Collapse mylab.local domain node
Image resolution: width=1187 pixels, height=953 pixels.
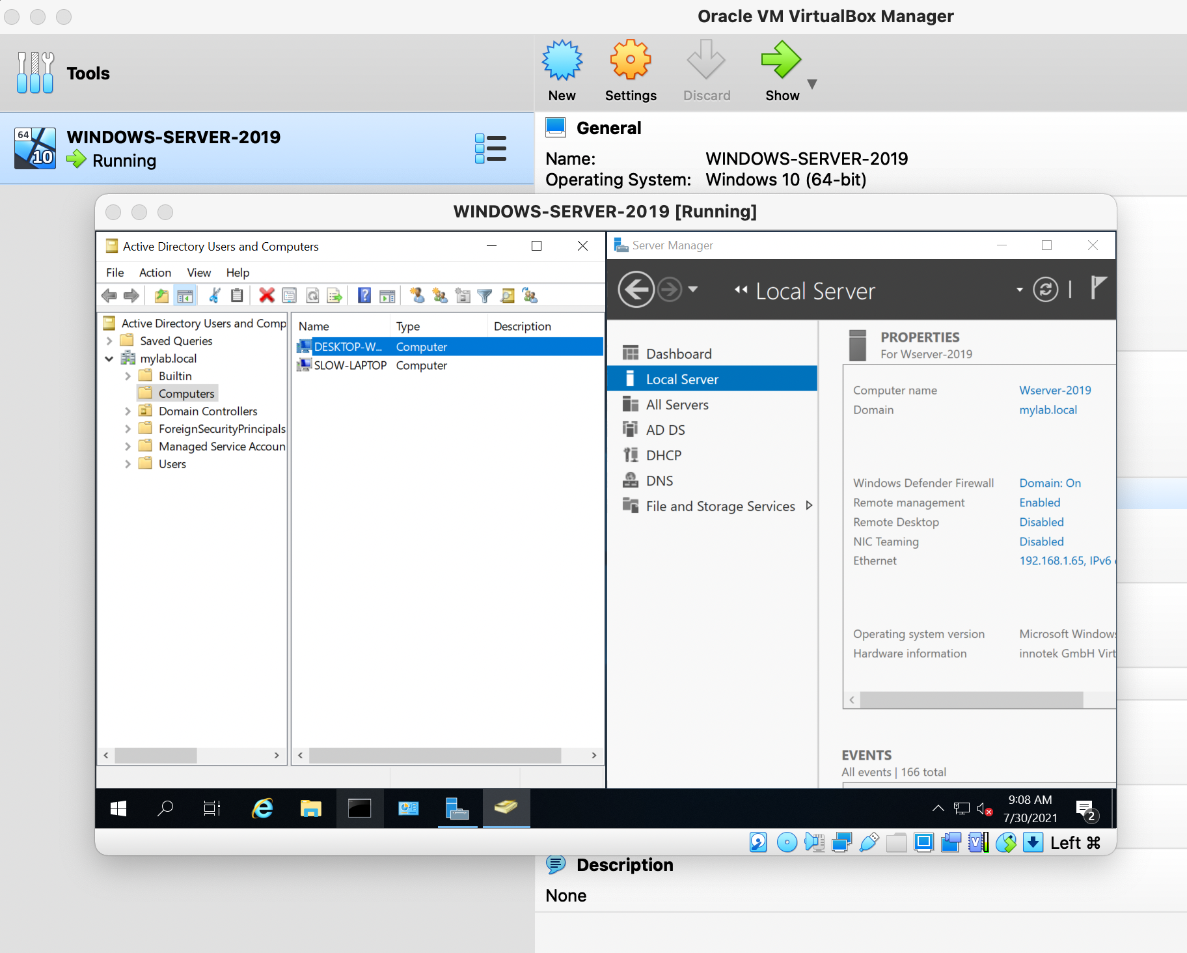(x=109, y=359)
